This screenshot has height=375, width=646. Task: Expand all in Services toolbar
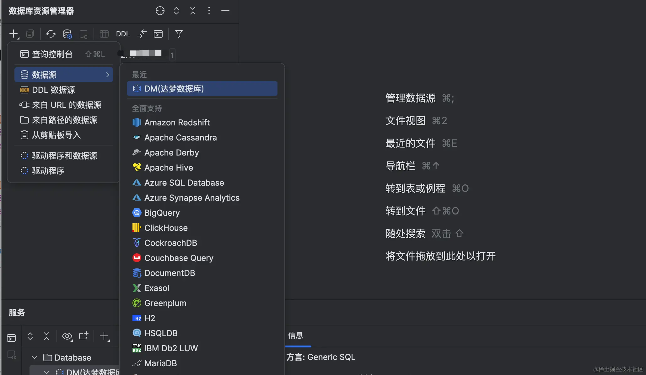point(30,336)
